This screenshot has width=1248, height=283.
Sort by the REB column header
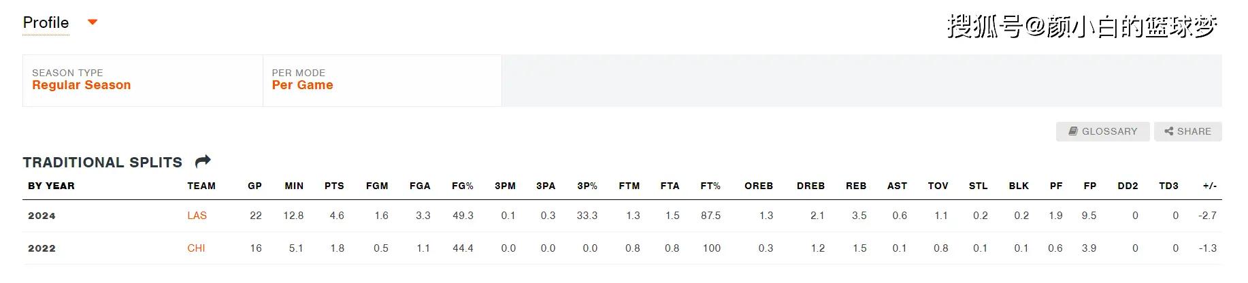pyautogui.click(x=856, y=186)
